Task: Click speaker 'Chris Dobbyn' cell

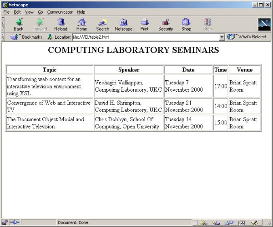Action: coord(129,123)
